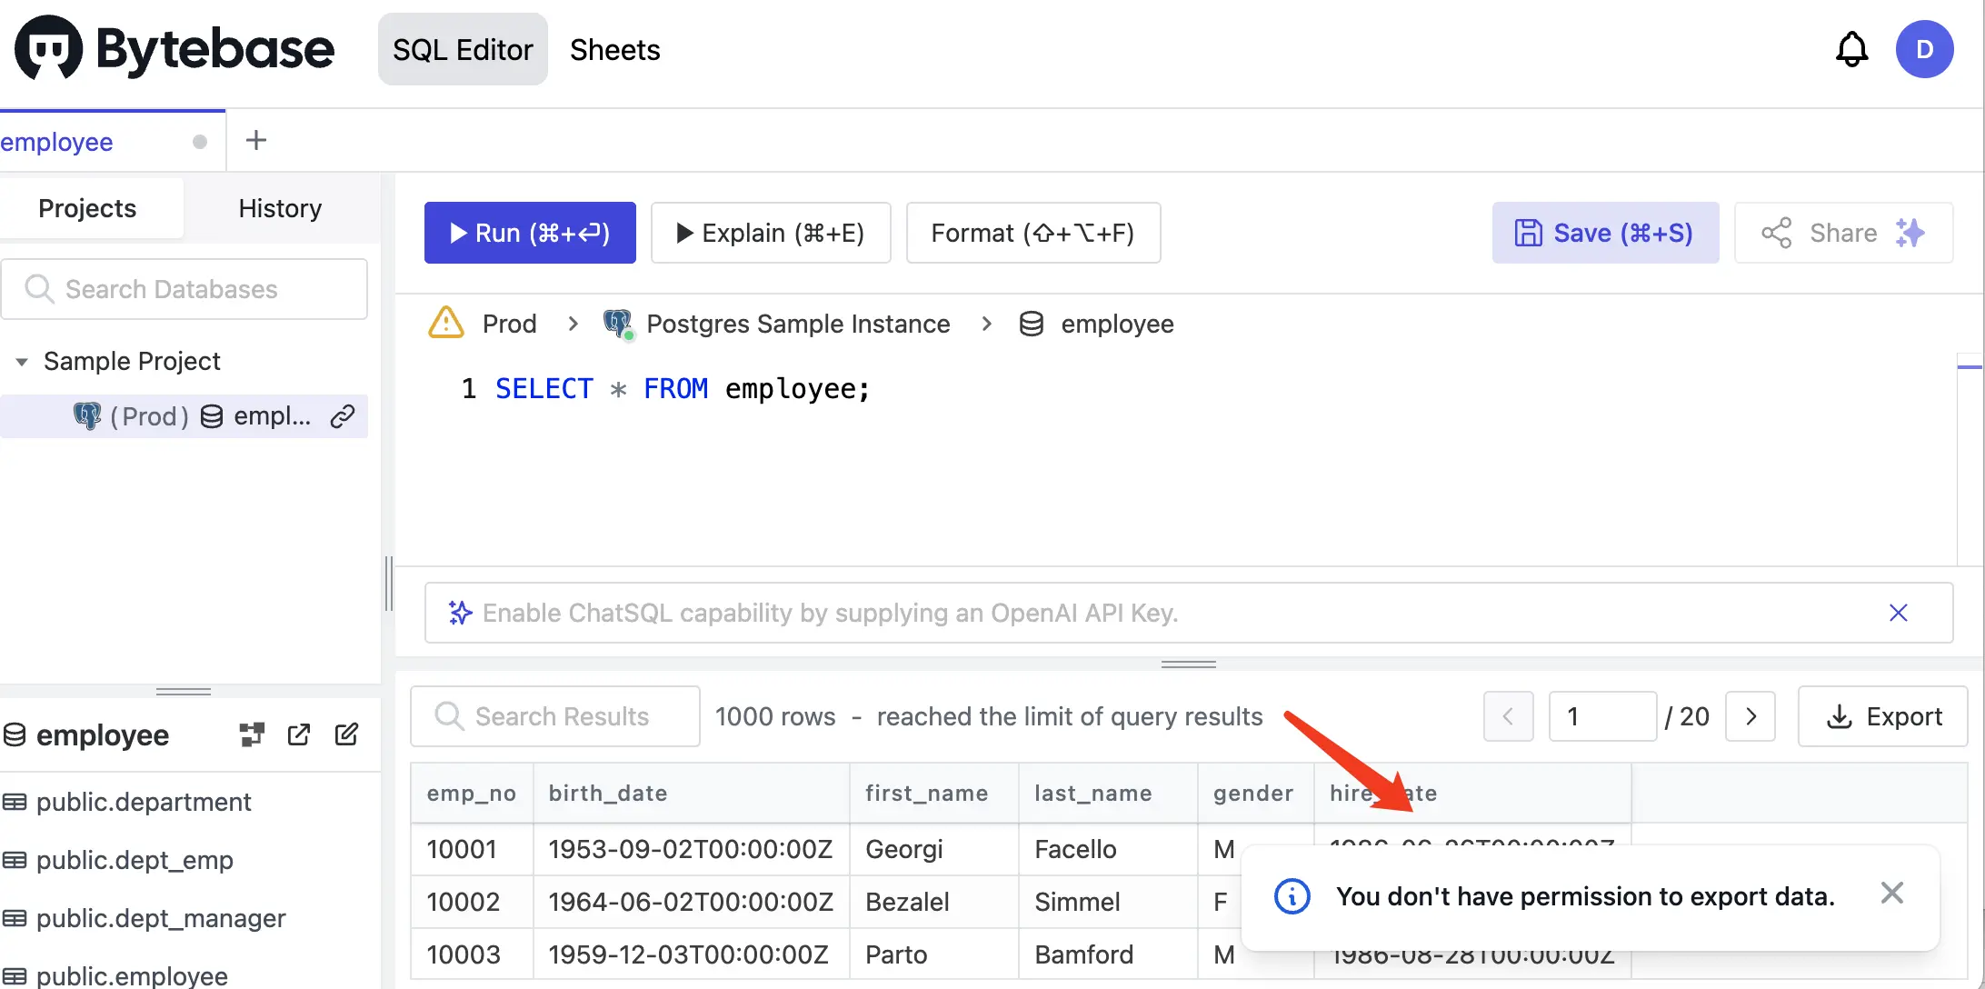1985x989 pixels.
Task: Open employee database in external link icon
Action: click(x=299, y=734)
